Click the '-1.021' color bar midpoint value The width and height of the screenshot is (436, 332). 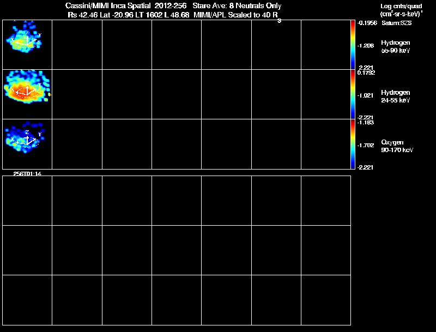click(x=365, y=95)
